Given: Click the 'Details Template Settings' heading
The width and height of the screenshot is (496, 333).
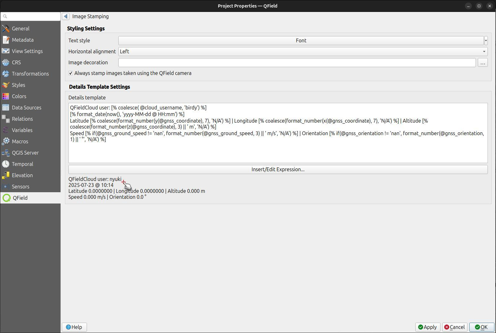Looking at the screenshot, I should pyautogui.click(x=100, y=87).
